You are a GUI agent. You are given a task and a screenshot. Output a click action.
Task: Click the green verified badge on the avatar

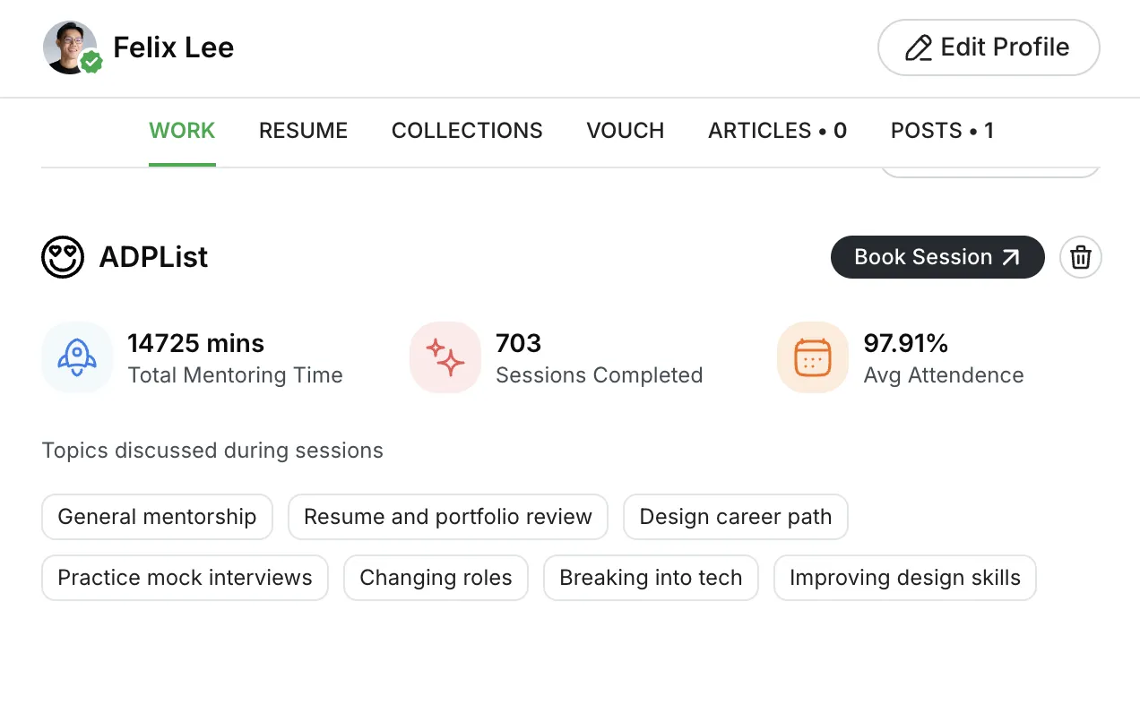[x=91, y=62]
